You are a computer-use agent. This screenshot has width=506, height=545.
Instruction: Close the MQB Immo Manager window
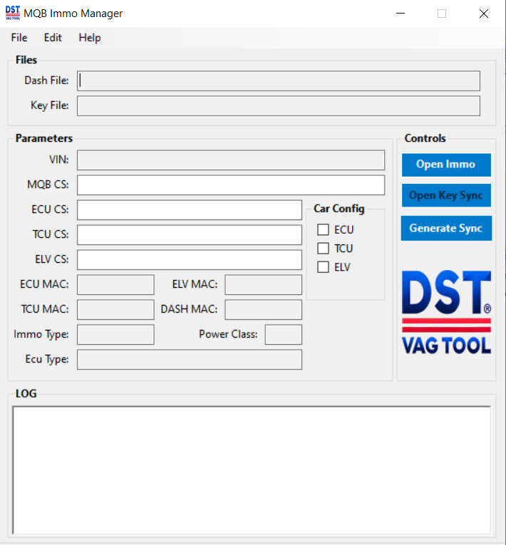click(484, 14)
